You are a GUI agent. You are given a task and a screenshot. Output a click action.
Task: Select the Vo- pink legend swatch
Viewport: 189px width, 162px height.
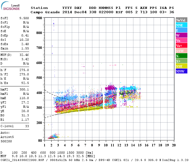click(x=181, y=40)
